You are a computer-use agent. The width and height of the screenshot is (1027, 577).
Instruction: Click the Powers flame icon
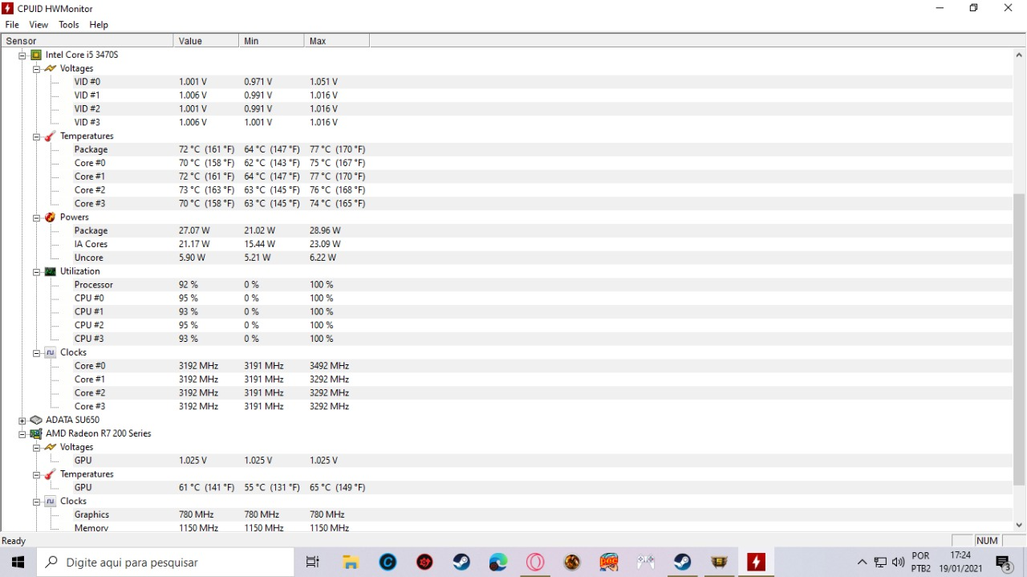(x=51, y=217)
